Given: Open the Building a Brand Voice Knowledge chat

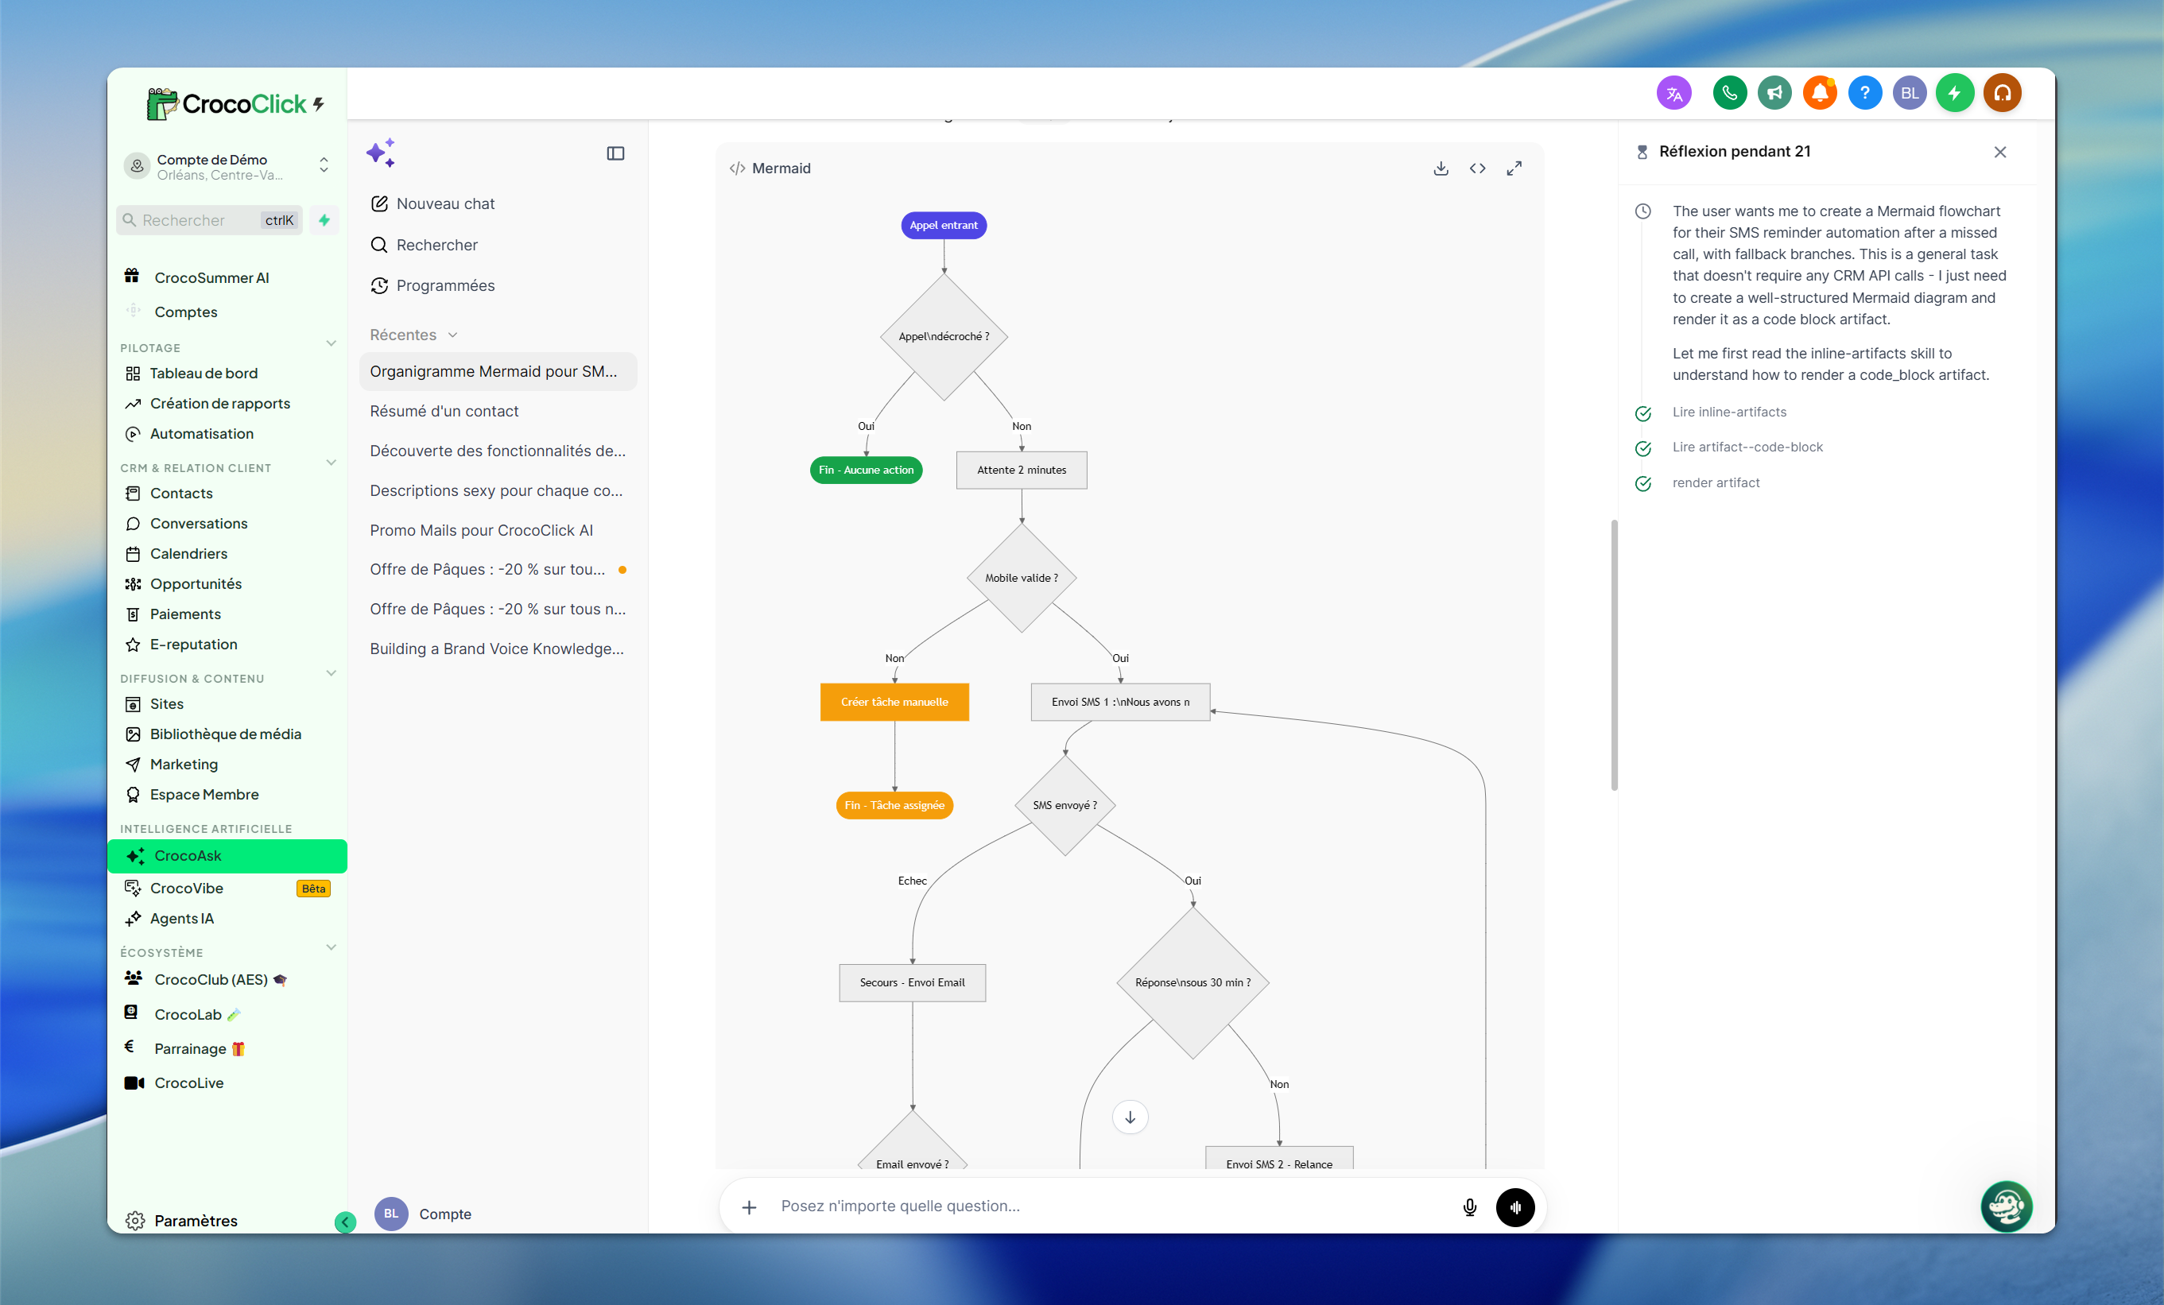Looking at the screenshot, I should (498, 649).
